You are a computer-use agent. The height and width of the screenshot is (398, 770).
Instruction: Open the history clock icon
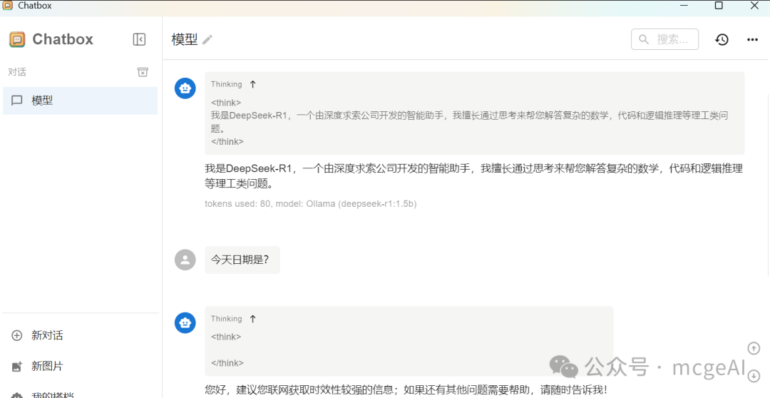[x=722, y=39]
